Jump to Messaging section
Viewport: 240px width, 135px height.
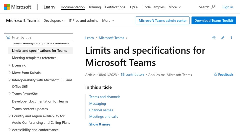[x=98, y=103]
